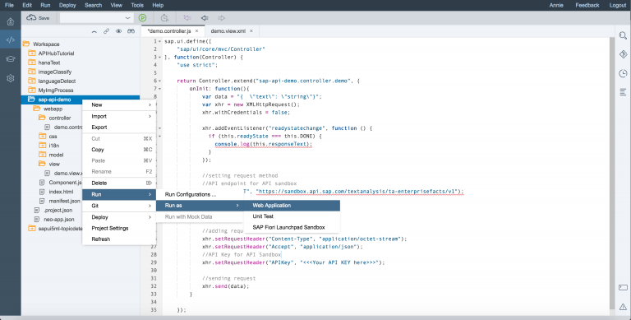
Task: Switch to the demo.view.xml tab
Action: [228, 31]
